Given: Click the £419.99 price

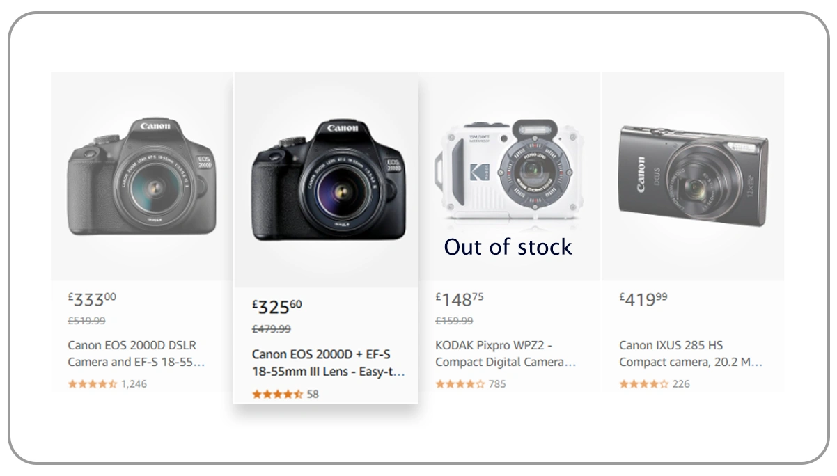Looking at the screenshot, I should 643,299.
